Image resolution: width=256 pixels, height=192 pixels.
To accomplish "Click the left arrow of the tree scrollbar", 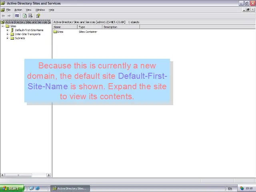I will point(2,175).
